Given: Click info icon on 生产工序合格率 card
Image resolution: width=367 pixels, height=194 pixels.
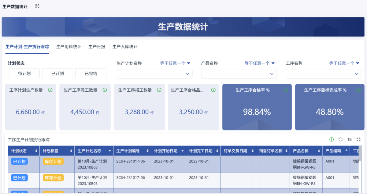Looking at the screenshot, I should pyautogui.click(x=286, y=90).
